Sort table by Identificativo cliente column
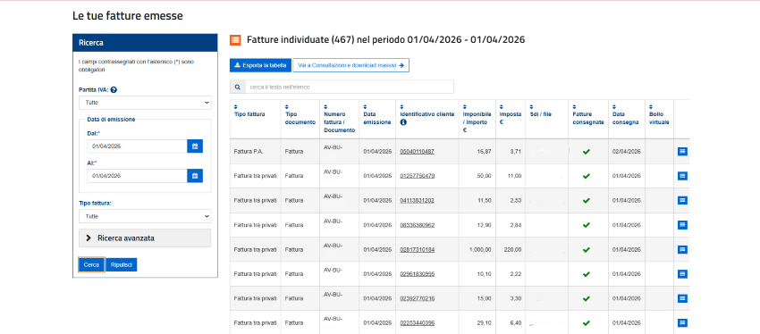Viewport: 760px width, 334px height. click(401, 106)
